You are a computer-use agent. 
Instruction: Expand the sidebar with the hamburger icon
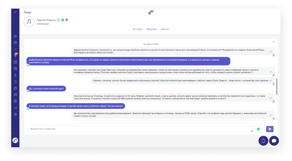point(15,12)
